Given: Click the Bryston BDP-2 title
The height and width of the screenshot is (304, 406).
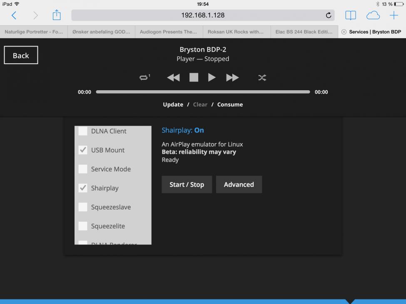Looking at the screenshot, I should tap(203, 49).
